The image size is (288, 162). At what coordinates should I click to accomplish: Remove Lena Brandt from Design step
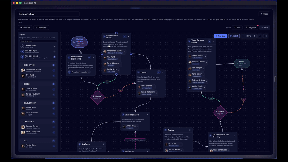154,87
